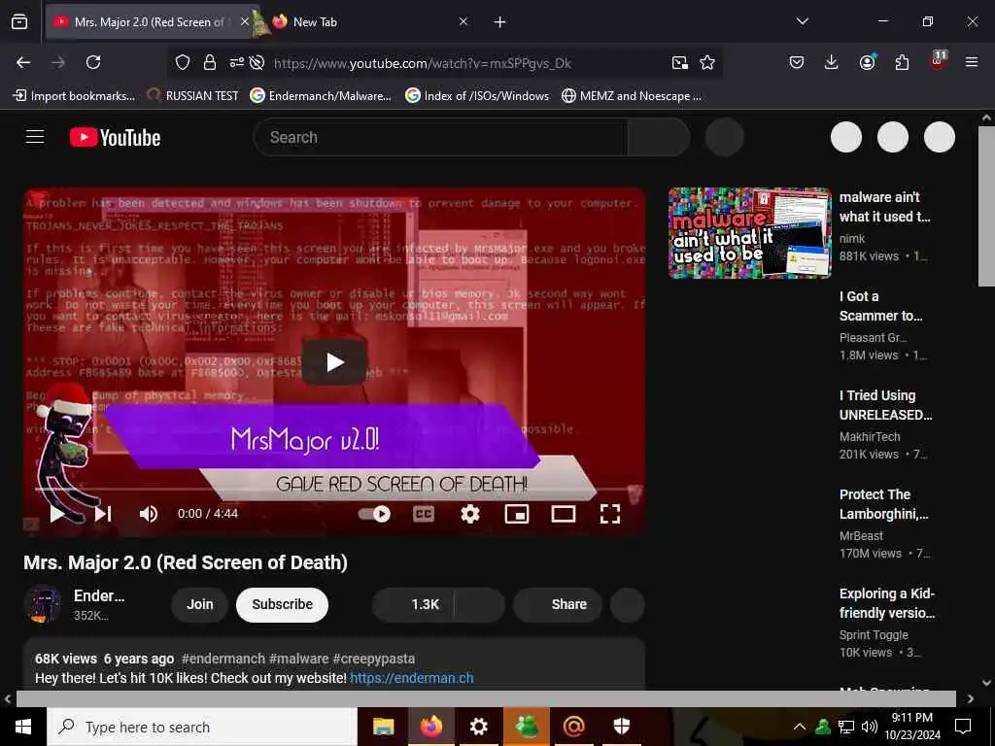Go back to the previous page

tap(23, 62)
